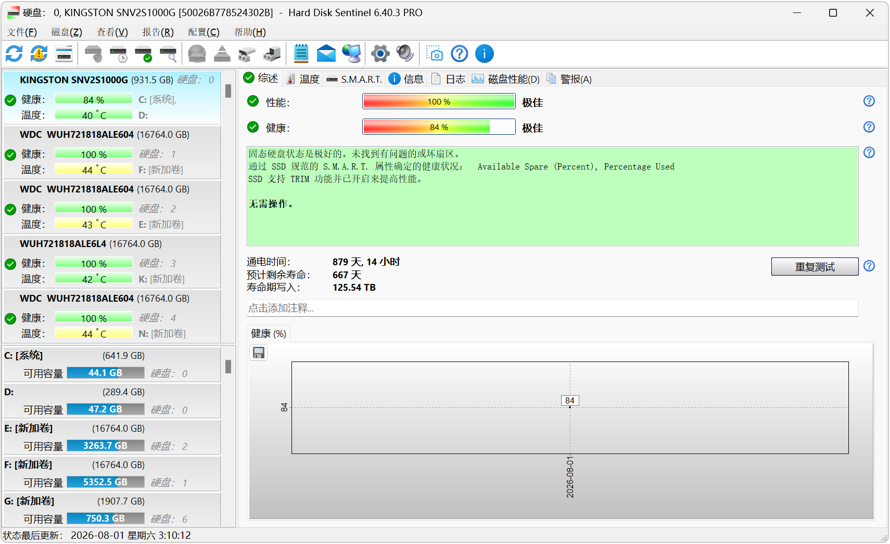The image size is (890, 544).
Task: Click the 44.1 GB free space bar
Action: (x=106, y=373)
